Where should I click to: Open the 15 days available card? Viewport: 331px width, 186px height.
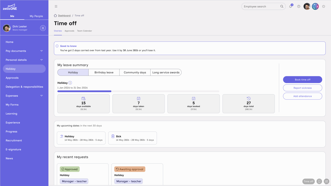84,104
